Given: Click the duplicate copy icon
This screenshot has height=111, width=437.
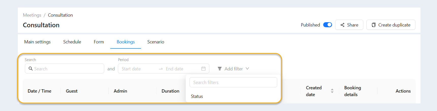Looking at the screenshot, I should (x=373, y=25).
